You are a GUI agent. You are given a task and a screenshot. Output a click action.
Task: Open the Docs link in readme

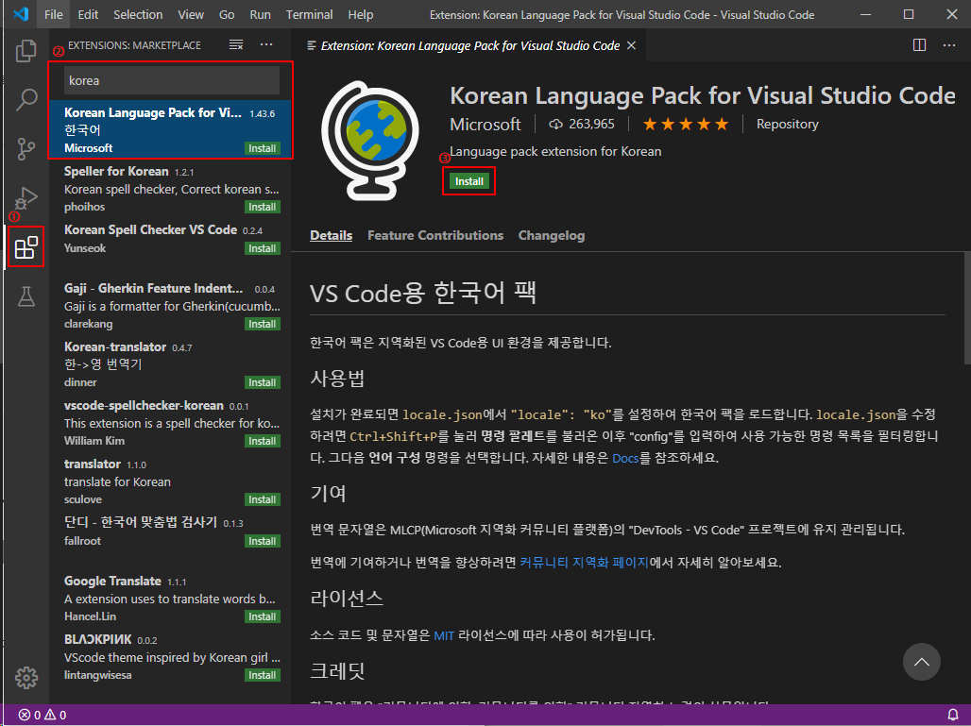point(625,459)
